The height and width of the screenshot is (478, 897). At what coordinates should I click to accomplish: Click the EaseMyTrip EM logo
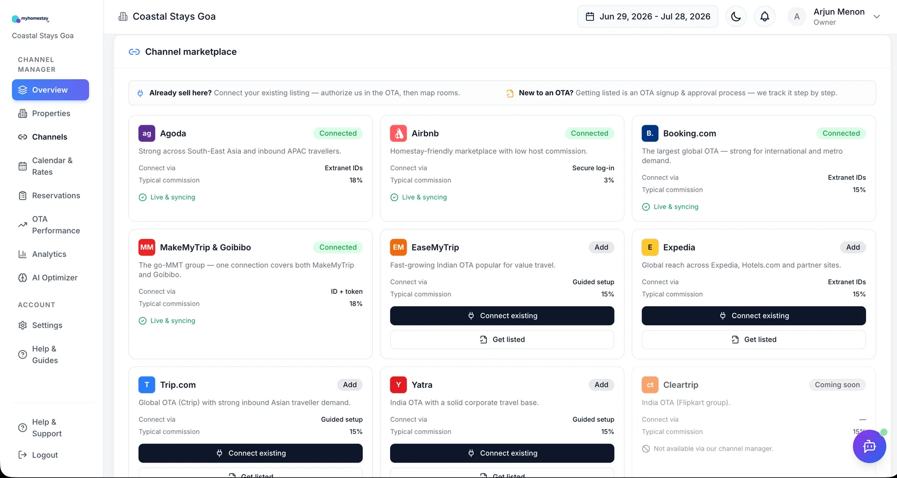tap(399, 247)
